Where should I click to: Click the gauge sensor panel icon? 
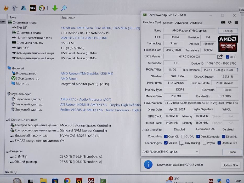tap(42, 8)
